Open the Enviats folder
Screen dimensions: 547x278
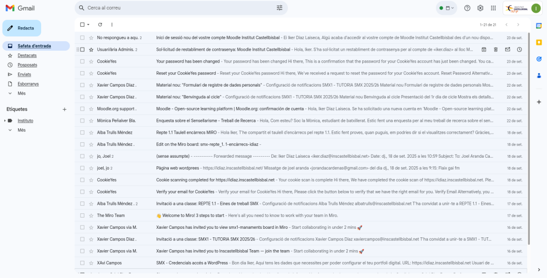tap(24, 74)
